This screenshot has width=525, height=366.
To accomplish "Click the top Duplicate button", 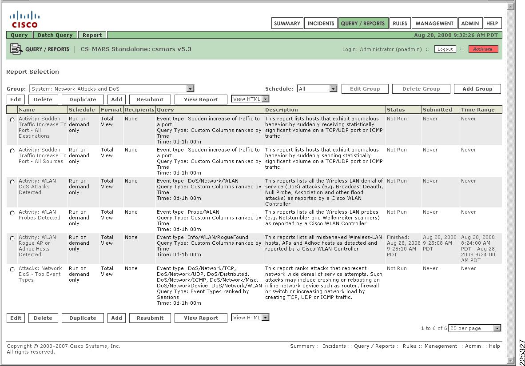I will (x=83, y=99).
